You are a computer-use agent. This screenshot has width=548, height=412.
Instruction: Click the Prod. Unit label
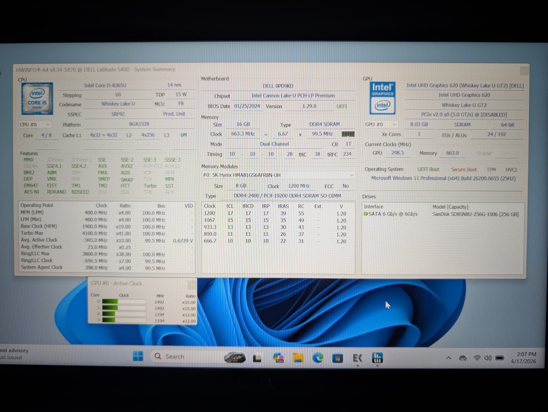174,114
